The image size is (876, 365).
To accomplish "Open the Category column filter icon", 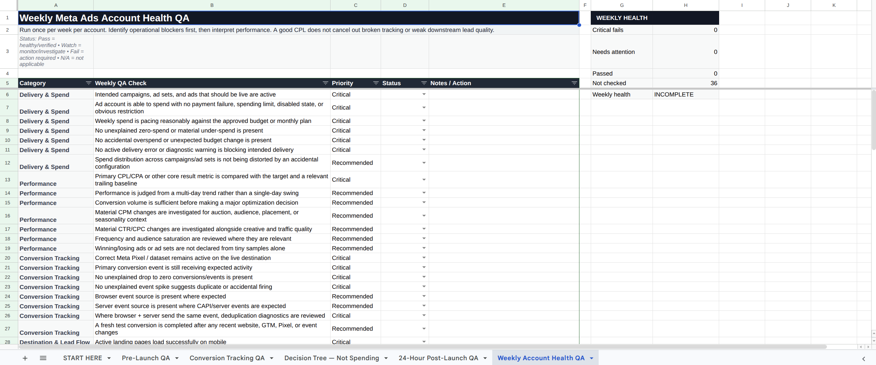I will click(88, 83).
